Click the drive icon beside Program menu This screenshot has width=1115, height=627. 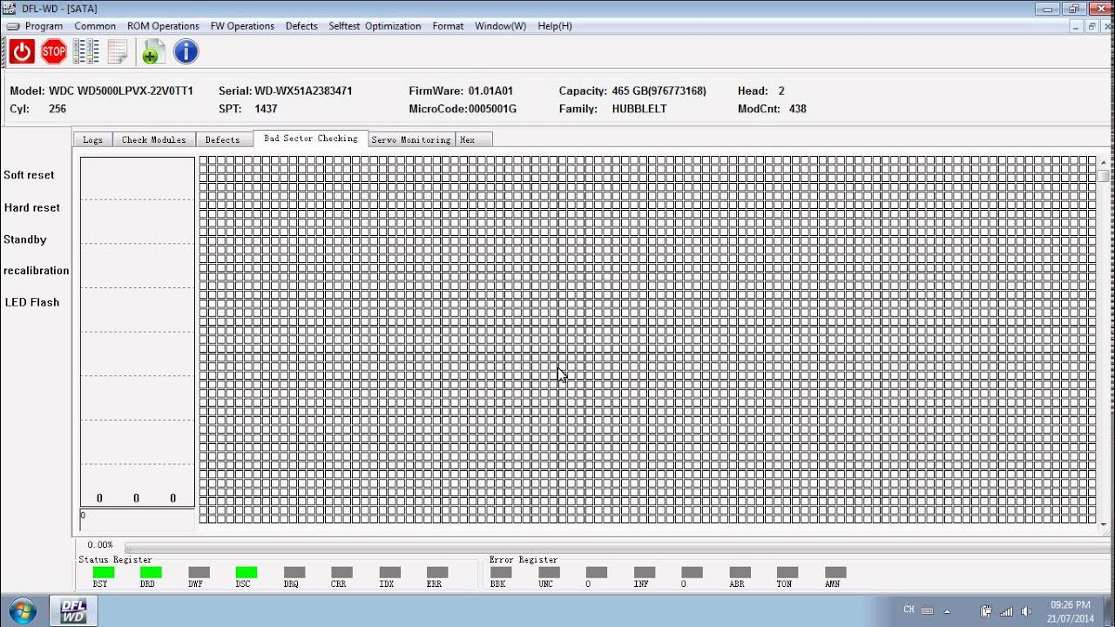click(12, 26)
